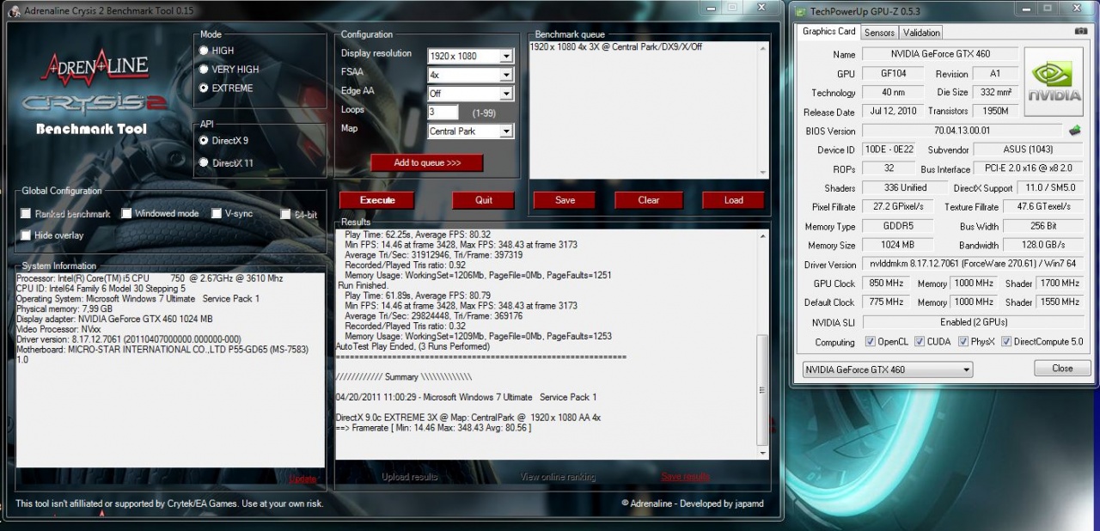This screenshot has height=531, width=1100.
Task: Select VERY HIGH quality mode
Action: pyautogui.click(x=204, y=69)
